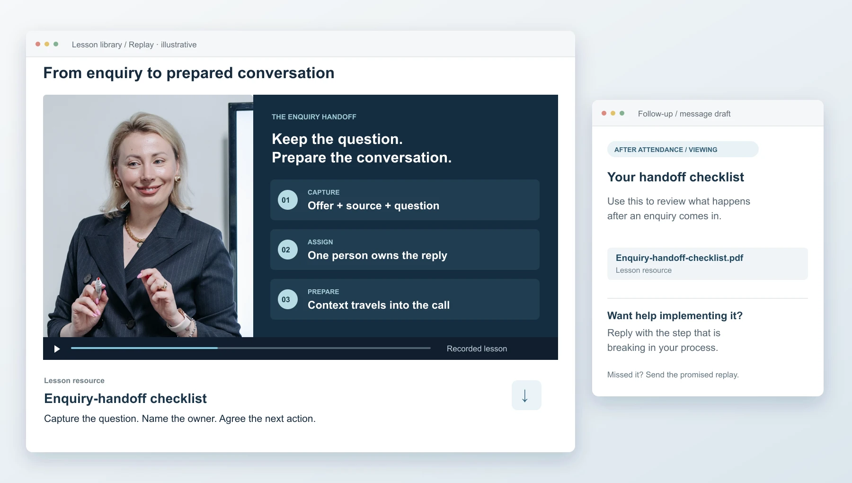Click 'Your handoff checklist' heading
This screenshot has width=852, height=483.
point(675,177)
